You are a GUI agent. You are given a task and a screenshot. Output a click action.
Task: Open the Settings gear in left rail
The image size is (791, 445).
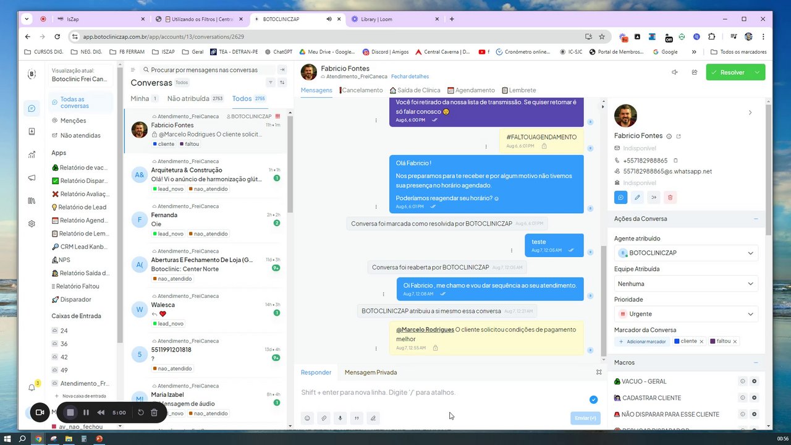pyautogui.click(x=32, y=224)
